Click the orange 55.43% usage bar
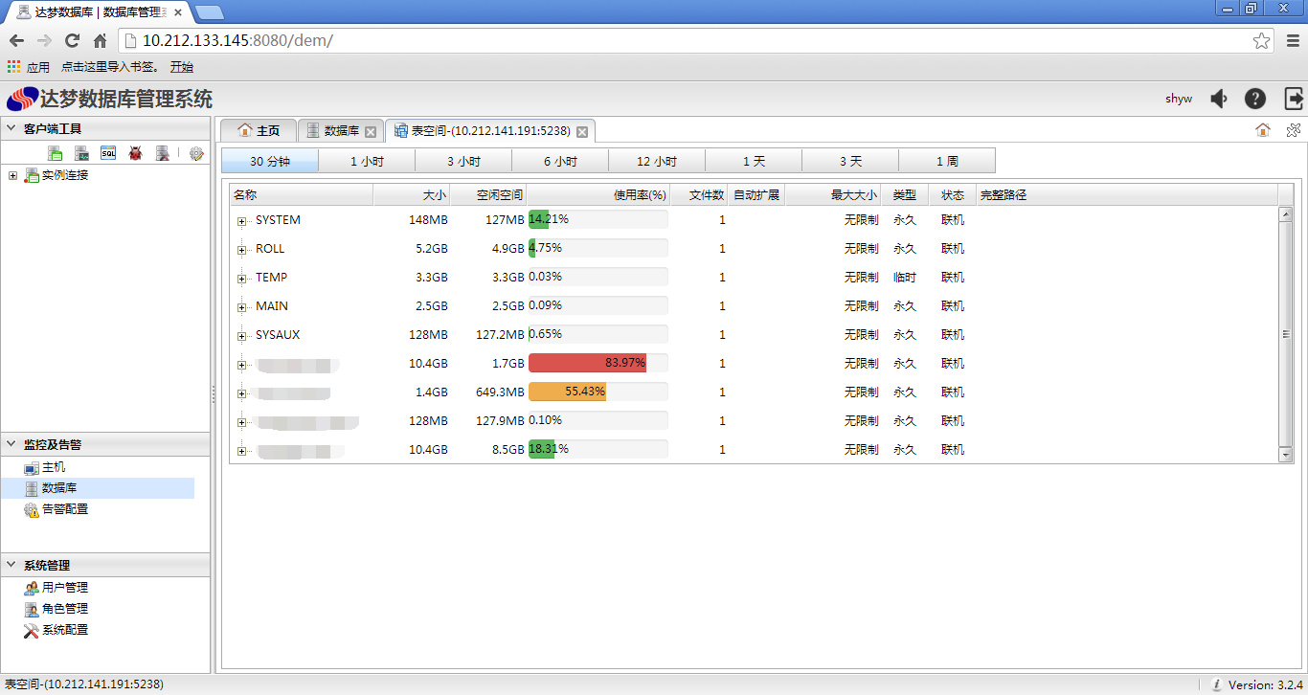 coord(567,392)
